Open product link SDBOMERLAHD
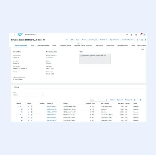 pos(51,115)
